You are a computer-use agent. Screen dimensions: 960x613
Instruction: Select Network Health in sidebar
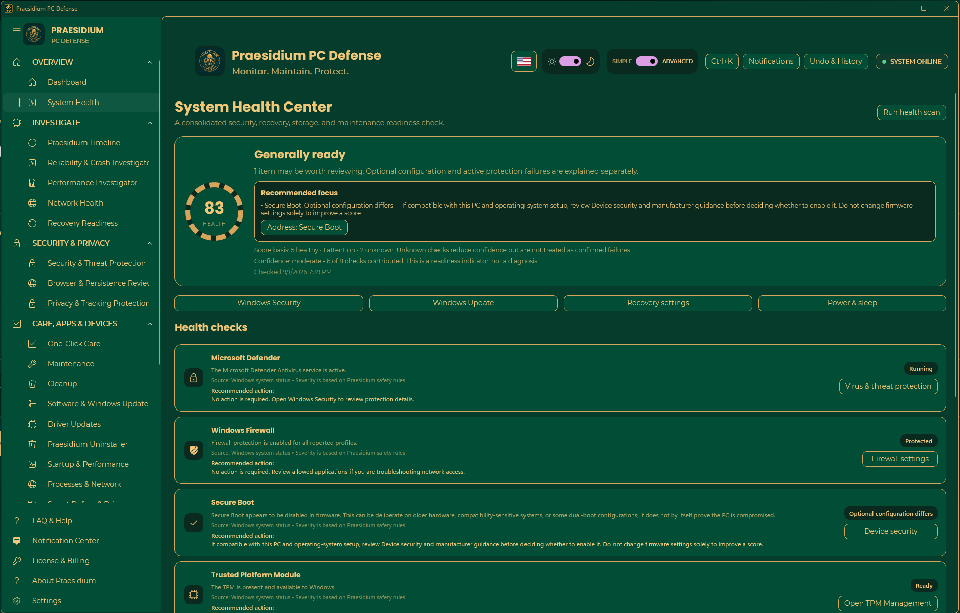point(80,203)
